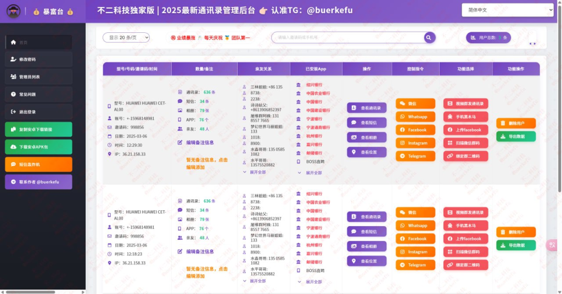Click the magnifier search icon button
Image resolution: width=562 pixels, height=294 pixels.
pyautogui.click(x=429, y=38)
